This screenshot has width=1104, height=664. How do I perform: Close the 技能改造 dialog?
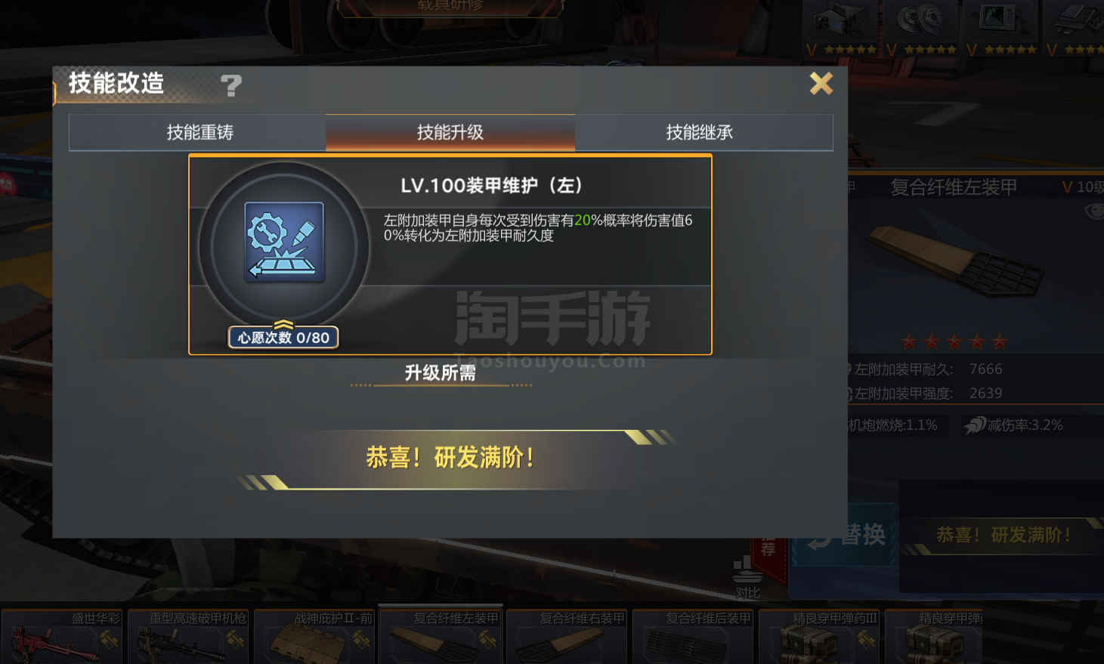pyautogui.click(x=821, y=83)
